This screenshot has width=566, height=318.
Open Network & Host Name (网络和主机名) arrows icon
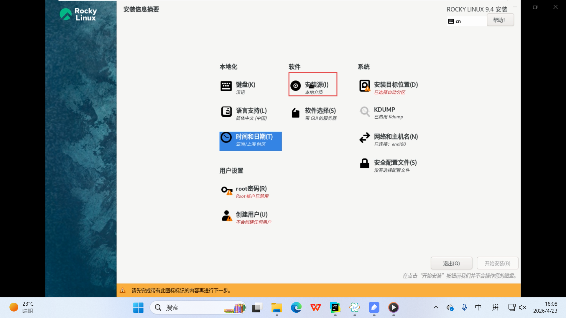[x=365, y=138]
